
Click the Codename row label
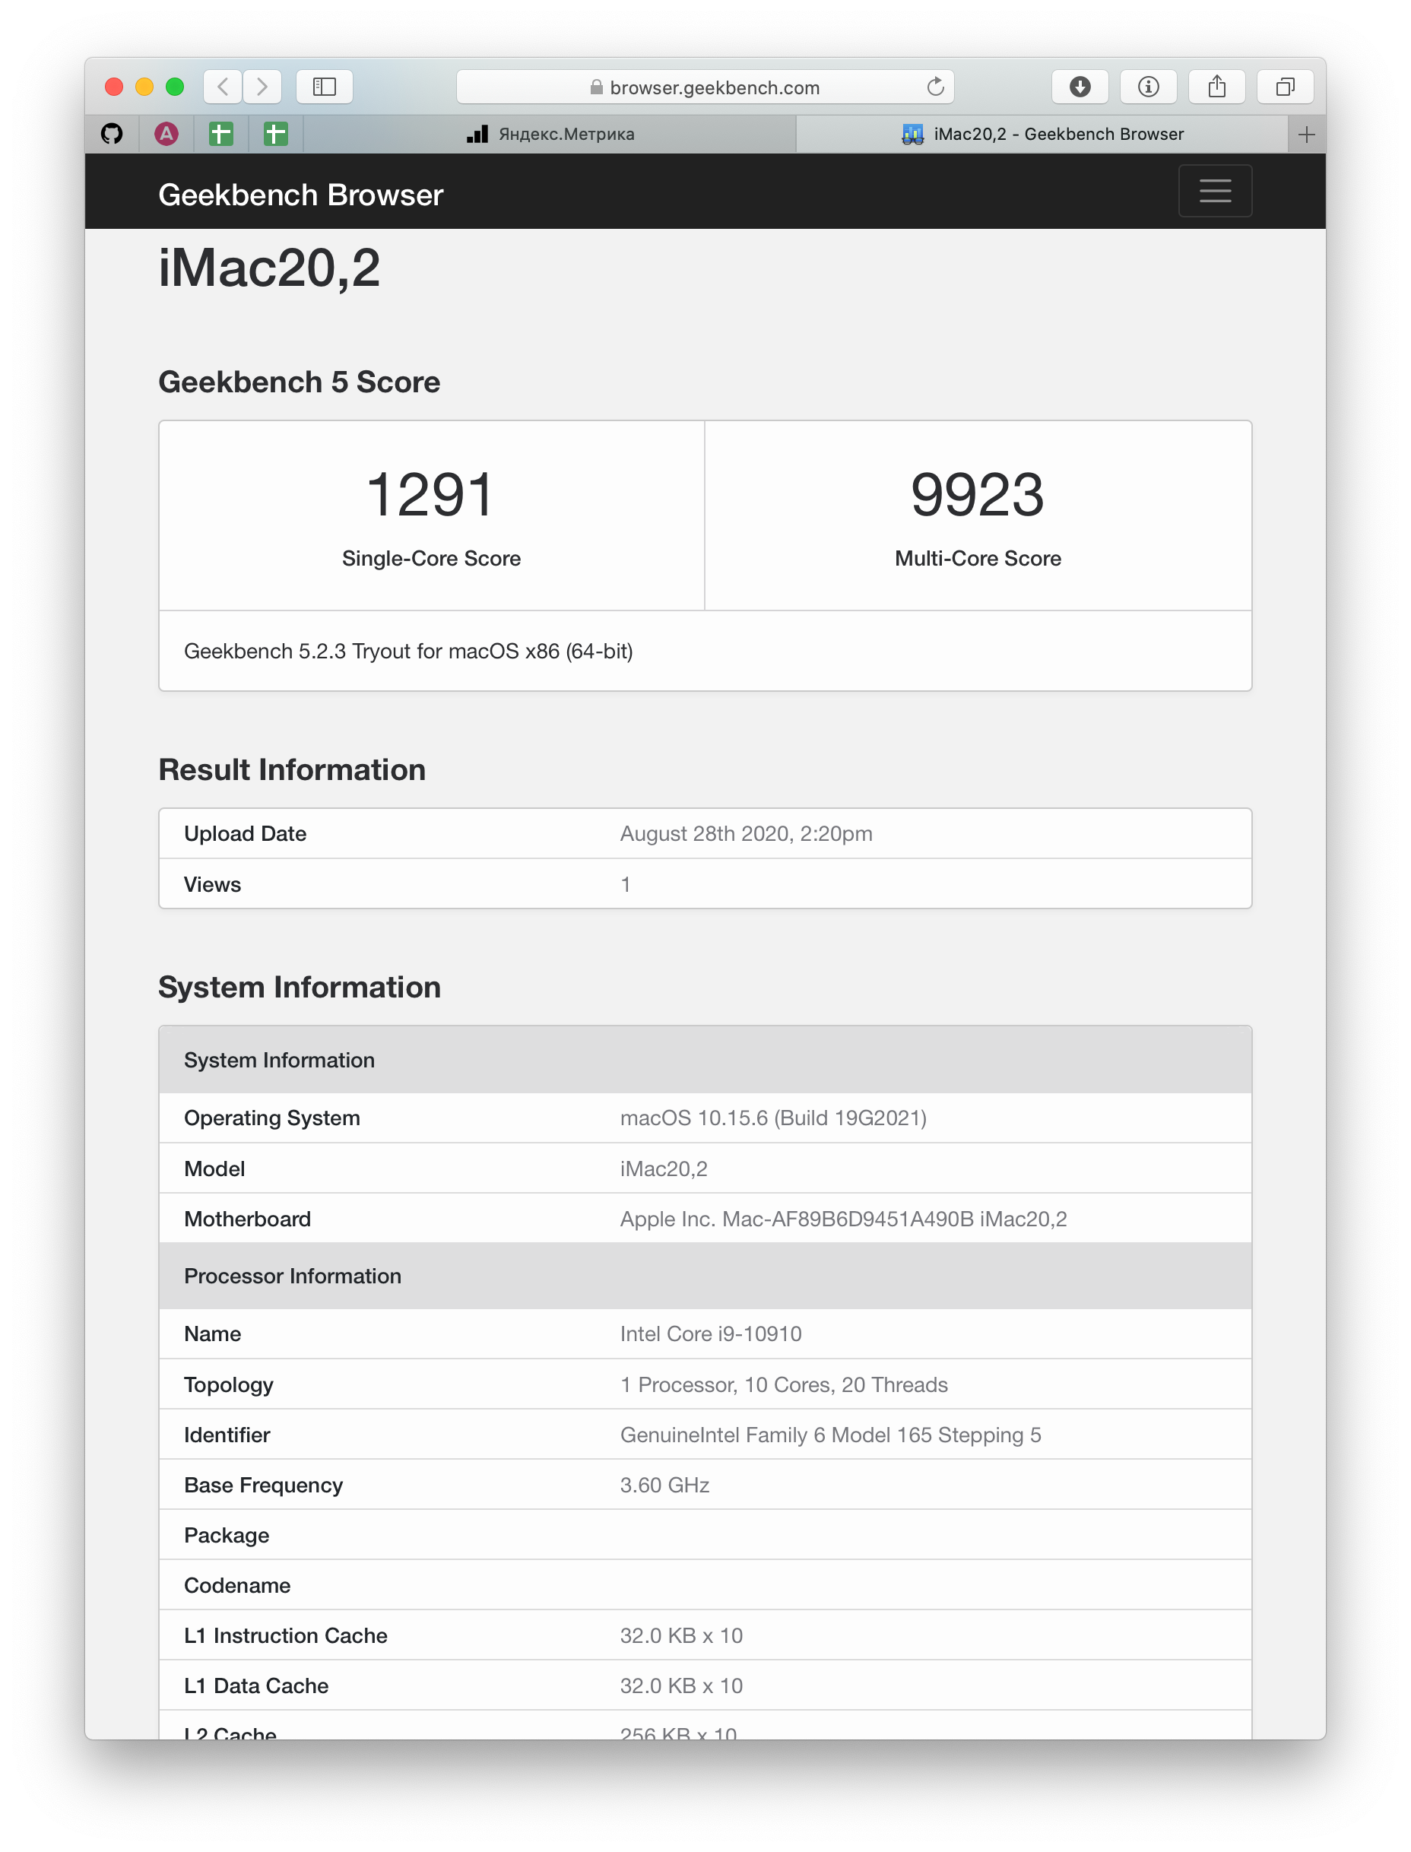pos(238,1586)
